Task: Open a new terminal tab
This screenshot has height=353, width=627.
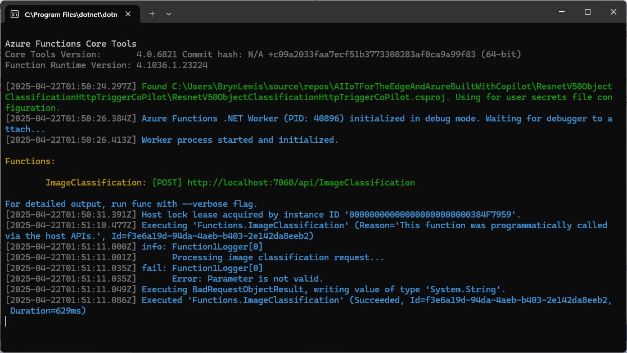Action: coord(152,13)
